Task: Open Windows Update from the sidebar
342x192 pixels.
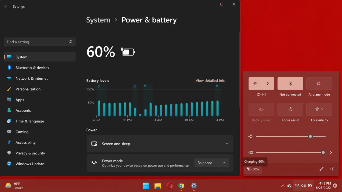Action: [x=30, y=164]
